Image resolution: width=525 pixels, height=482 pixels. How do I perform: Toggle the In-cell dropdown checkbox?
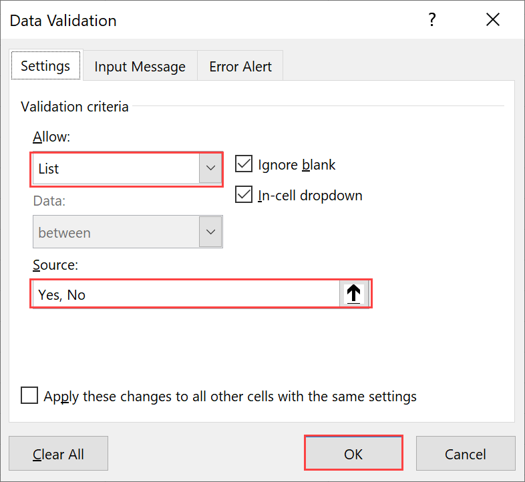pos(243,195)
